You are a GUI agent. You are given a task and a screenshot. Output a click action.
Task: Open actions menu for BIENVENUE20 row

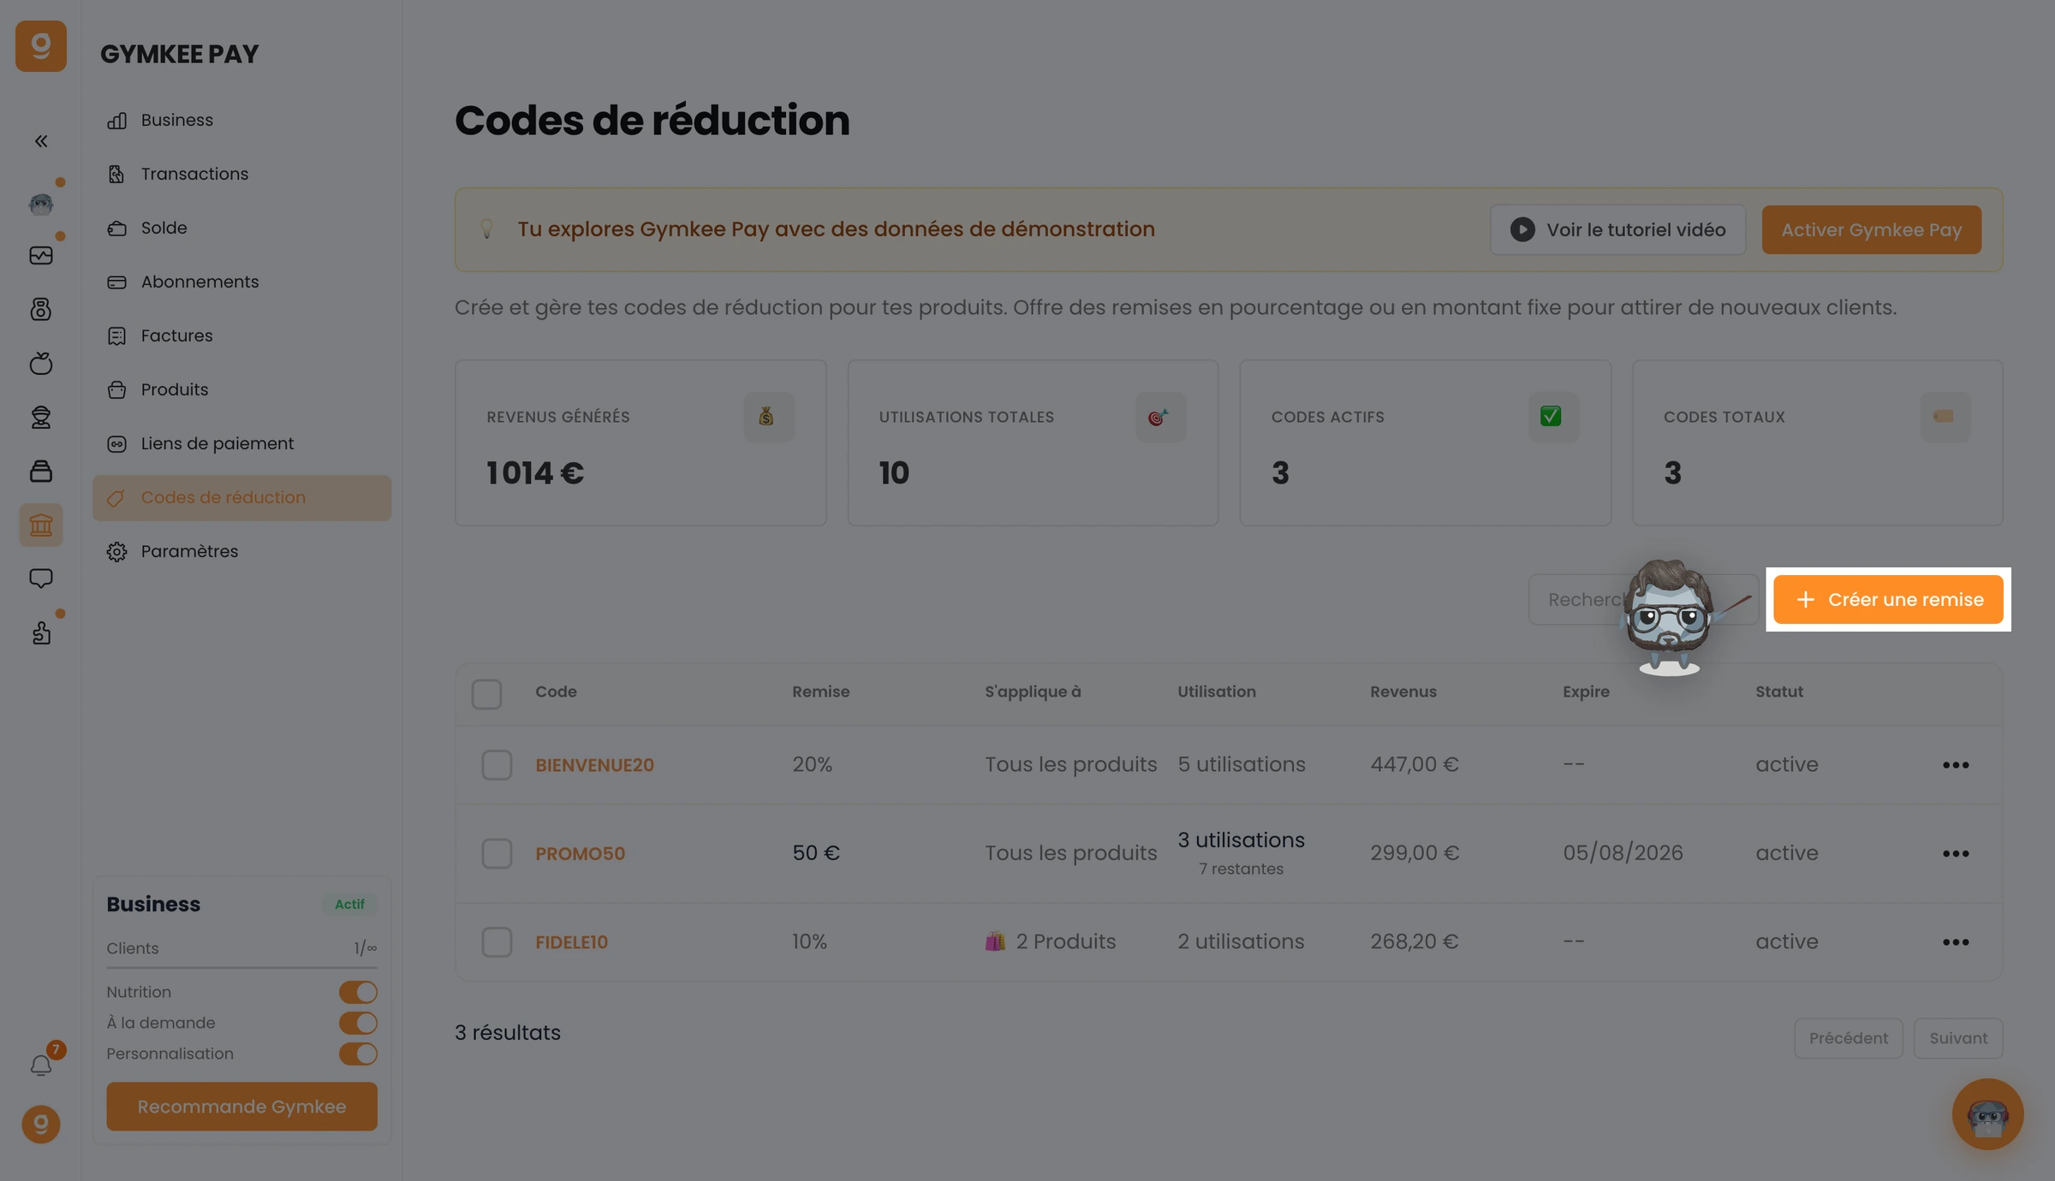click(1956, 765)
